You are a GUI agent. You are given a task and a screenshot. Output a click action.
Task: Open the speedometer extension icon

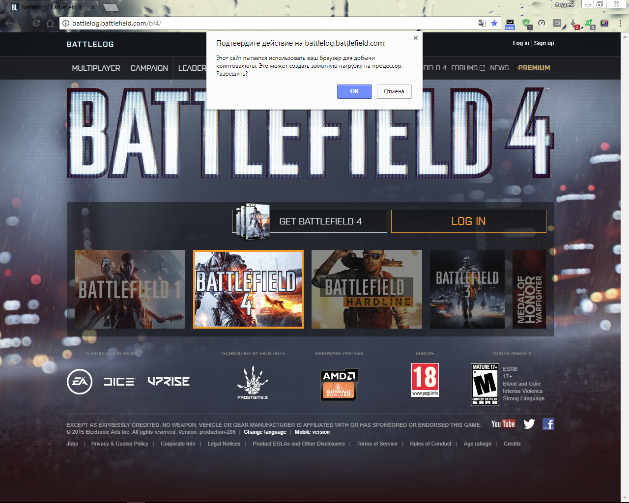[542, 23]
